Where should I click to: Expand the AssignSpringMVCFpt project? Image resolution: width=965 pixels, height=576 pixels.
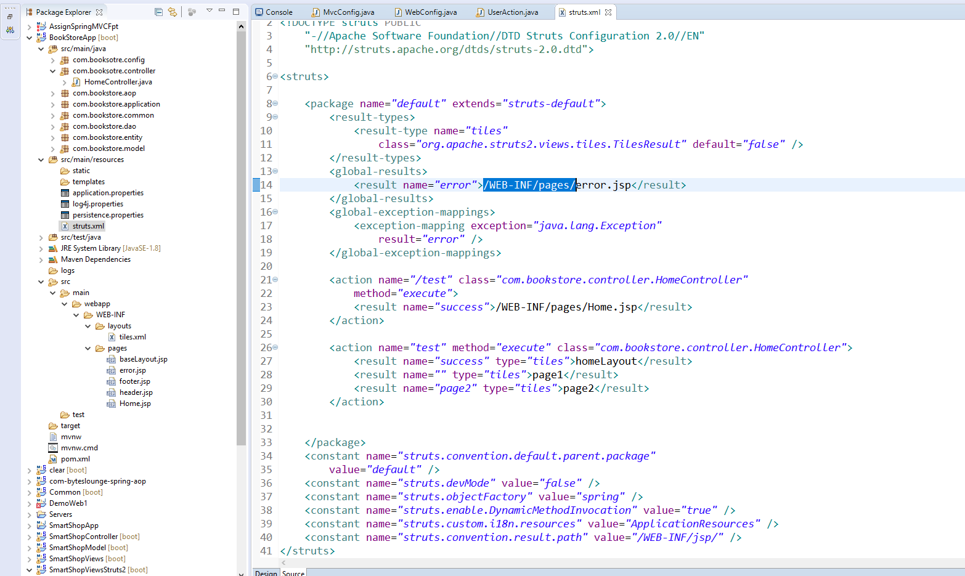tap(29, 26)
